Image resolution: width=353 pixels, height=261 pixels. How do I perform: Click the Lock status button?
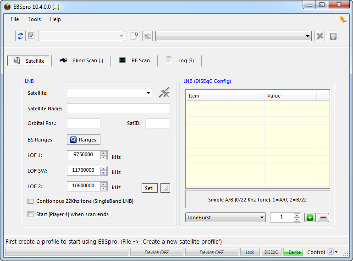point(250,252)
